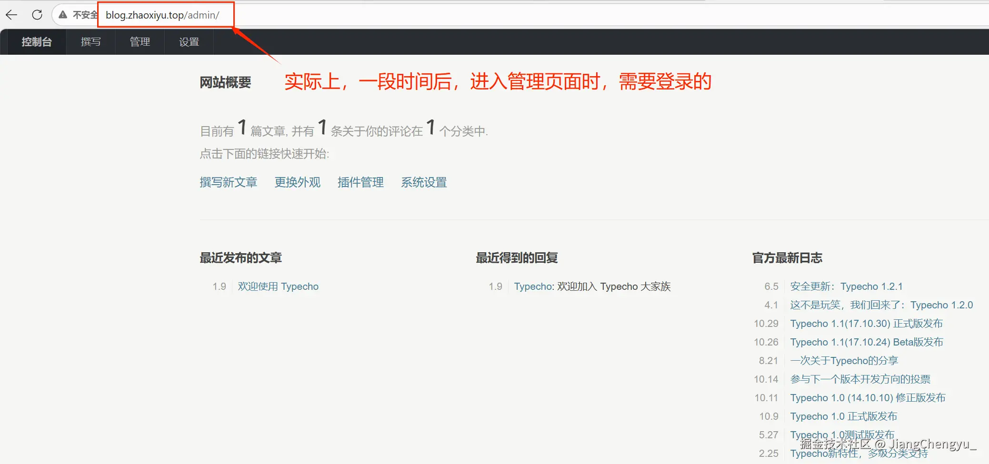Open the 设置 menu

click(x=189, y=42)
